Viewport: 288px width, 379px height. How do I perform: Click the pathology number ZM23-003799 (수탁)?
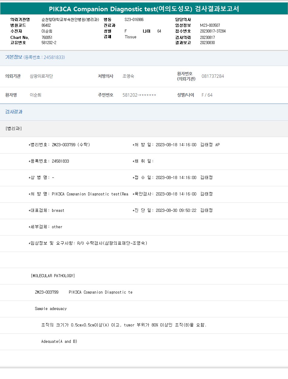point(71,145)
